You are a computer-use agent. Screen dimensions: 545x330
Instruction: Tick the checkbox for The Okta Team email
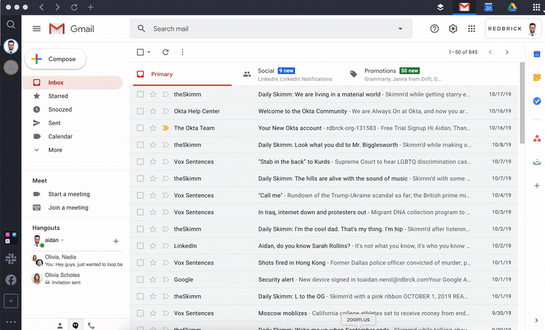tap(140, 128)
